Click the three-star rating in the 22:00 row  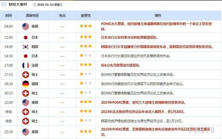tap(86, 102)
